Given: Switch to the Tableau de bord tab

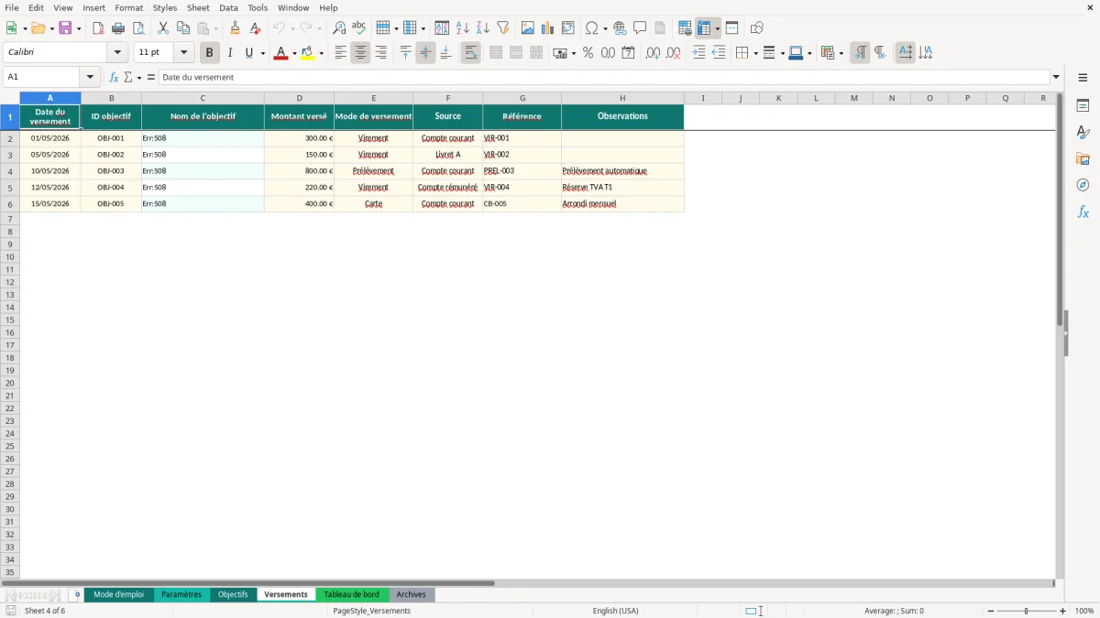Looking at the screenshot, I should coord(351,594).
